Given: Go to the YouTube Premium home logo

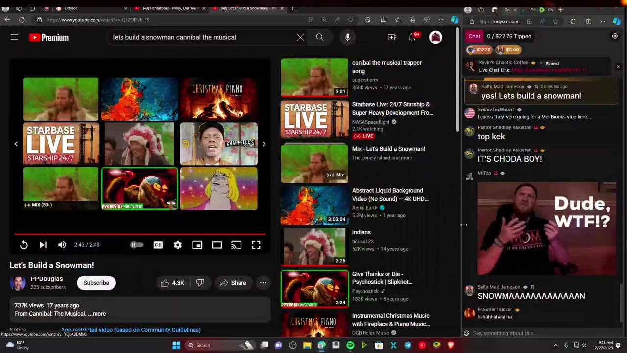Looking at the screenshot, I should tap(48, 37).
